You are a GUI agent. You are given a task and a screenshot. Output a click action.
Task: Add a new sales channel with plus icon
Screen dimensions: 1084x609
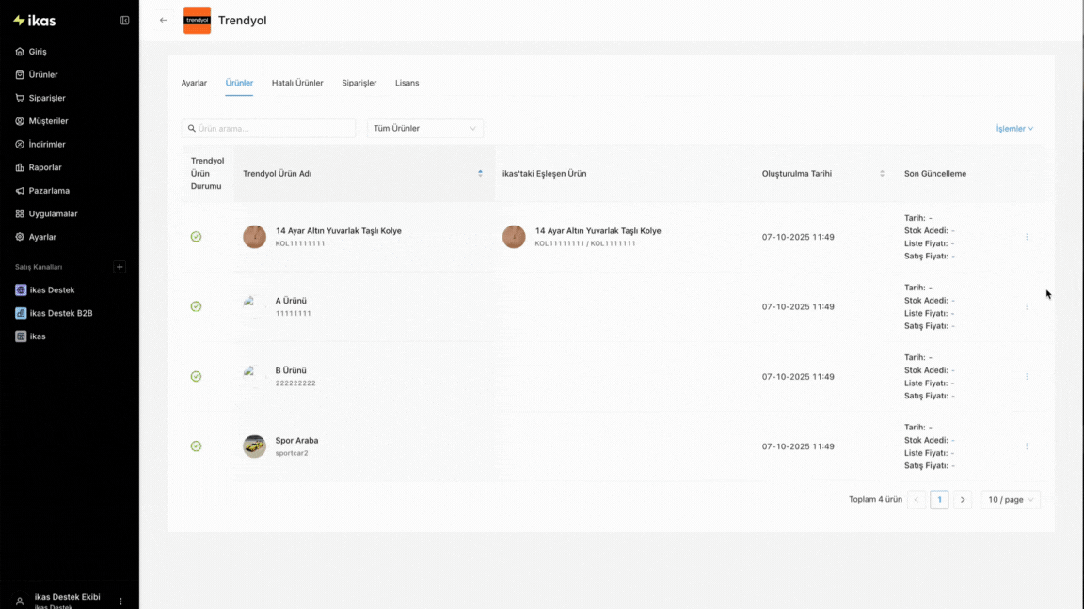(120, 267)
